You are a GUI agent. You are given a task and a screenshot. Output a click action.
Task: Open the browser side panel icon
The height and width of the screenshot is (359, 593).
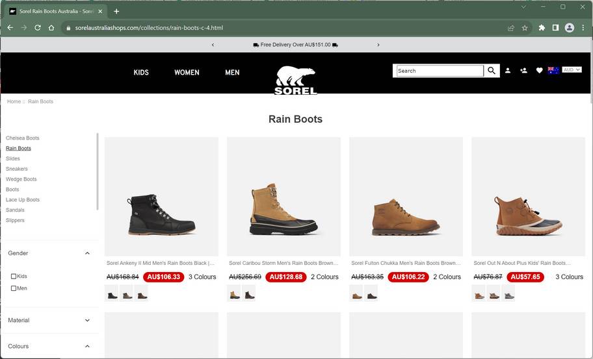coord(555,27)
